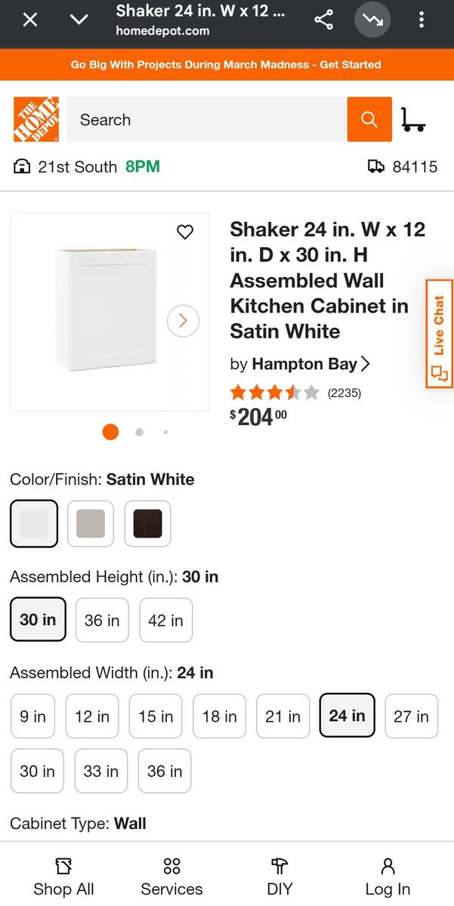Open the search by tapping the magnifying glass

point(369,119)
